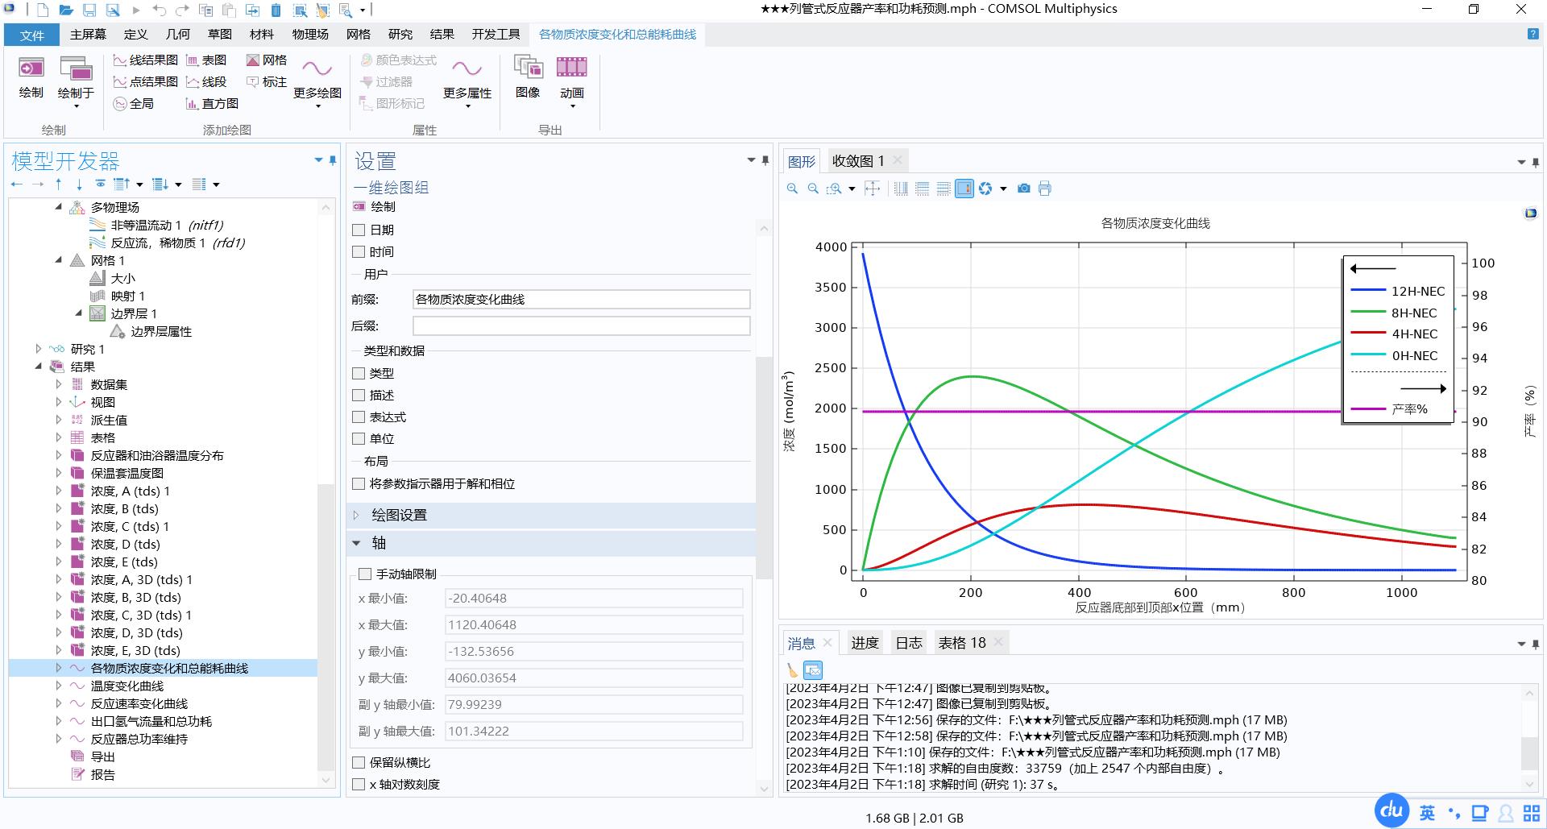Click the Settings panel vertical scrollbar
This screenshot has height=829, width=1547.
click(764, 467)
